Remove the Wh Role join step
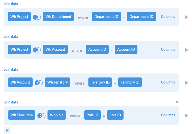192x134 pixels. pyautogui.click(x=177, y=102)
